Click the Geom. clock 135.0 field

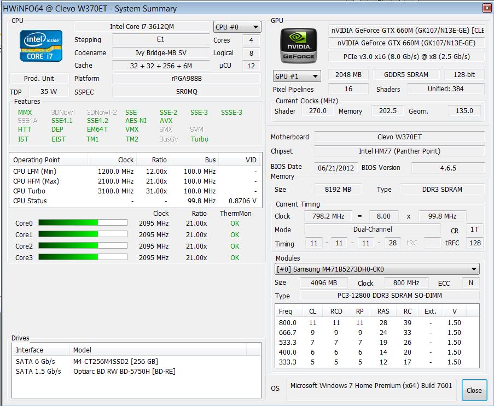click(x=464, y=111)
